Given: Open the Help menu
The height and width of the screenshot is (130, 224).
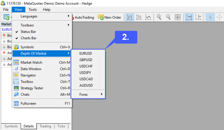Looking at the screenshot, I should coord(47,10).
